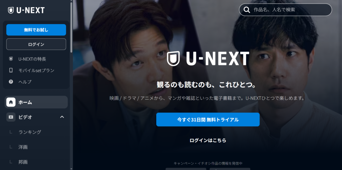Viewport: 342px width, 170px height.
Task: Click the sidebar vertical scrollbar thumb
Action: [71, 27]
